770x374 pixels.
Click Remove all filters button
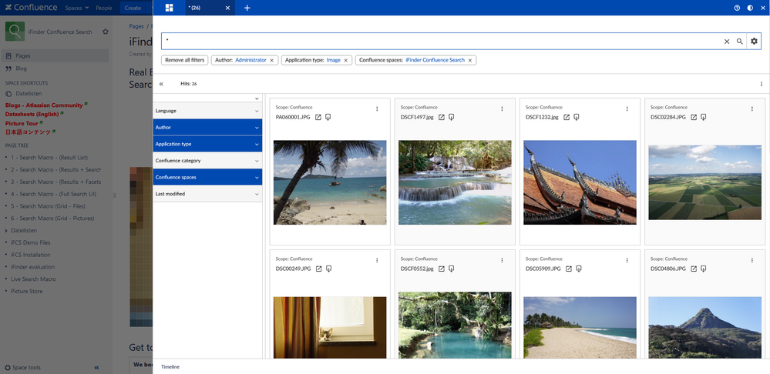click(185, 60)
